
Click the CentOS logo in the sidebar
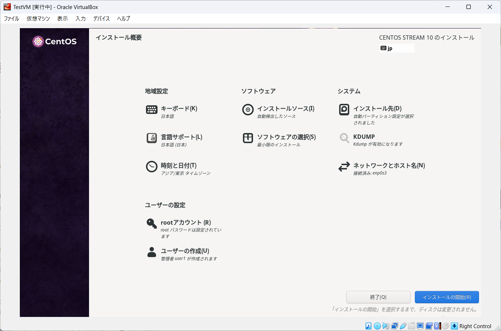pyautogui.click(x=54, y=41)
